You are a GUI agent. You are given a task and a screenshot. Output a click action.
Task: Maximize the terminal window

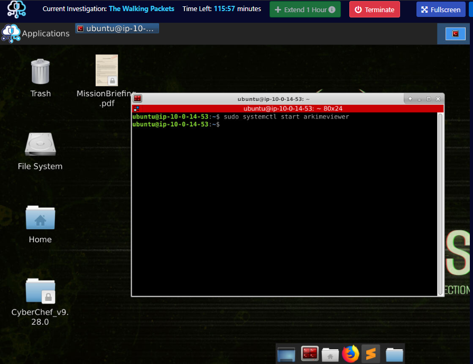[x=429, y=99]
